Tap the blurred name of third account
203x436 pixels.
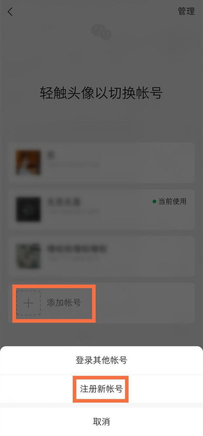pos(77,249)
